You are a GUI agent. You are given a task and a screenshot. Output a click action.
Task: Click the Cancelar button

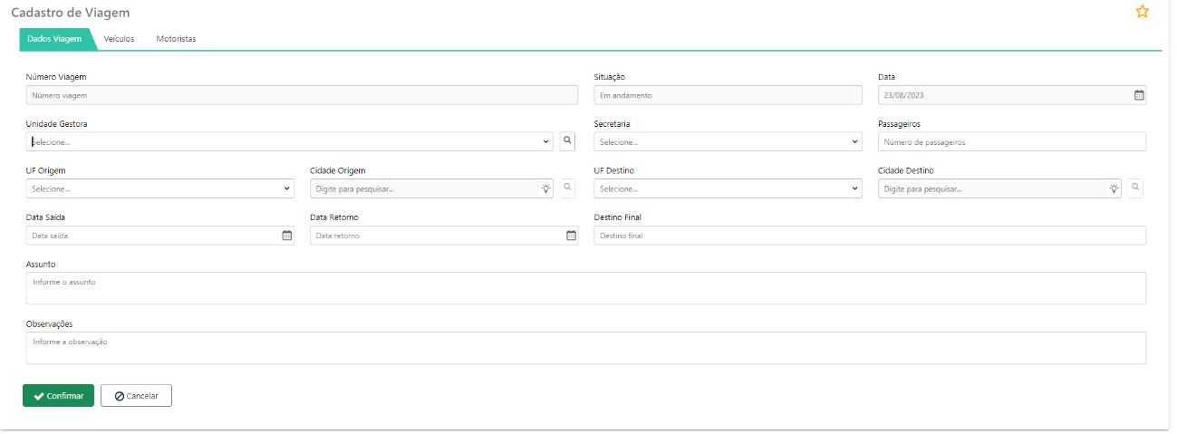point(136,396)
